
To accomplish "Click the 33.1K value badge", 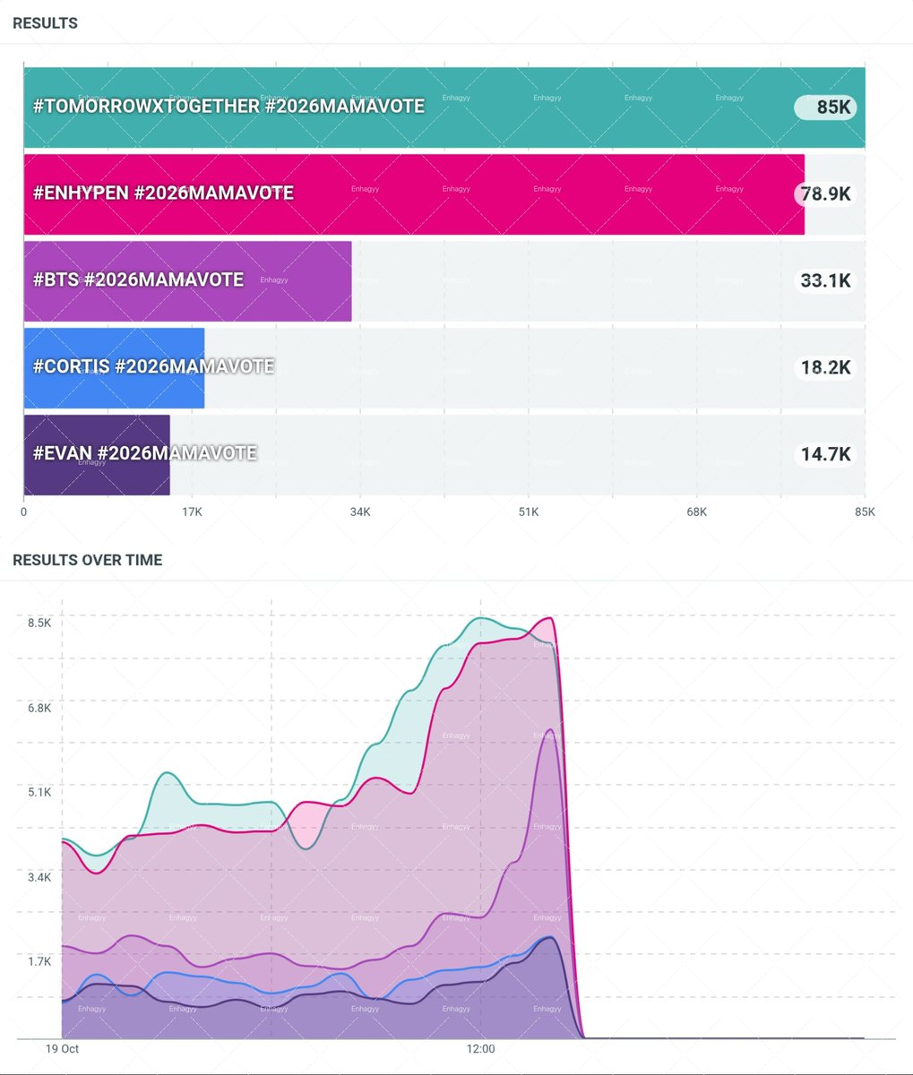I will coord(825,281).
